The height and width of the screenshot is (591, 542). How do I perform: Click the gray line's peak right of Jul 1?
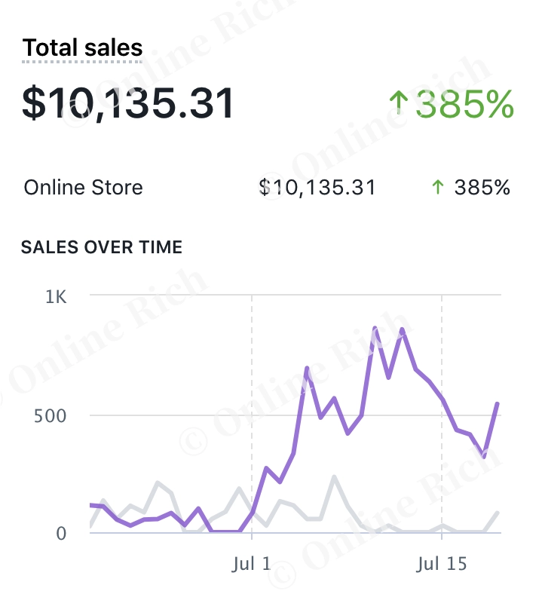(x=333, y=476)
